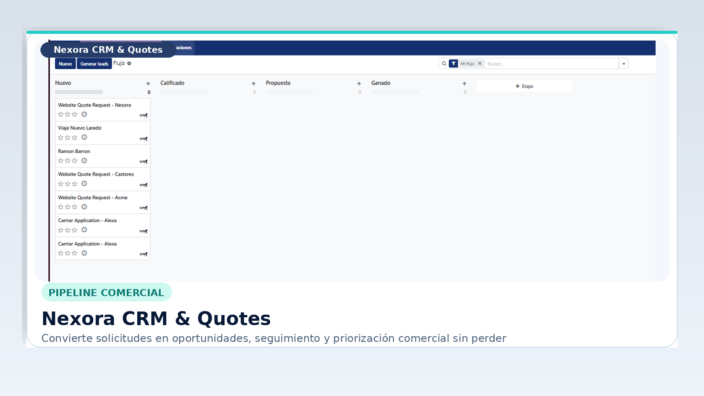Set first priority star on Website Quote Request - Nexora

[61, 114]
